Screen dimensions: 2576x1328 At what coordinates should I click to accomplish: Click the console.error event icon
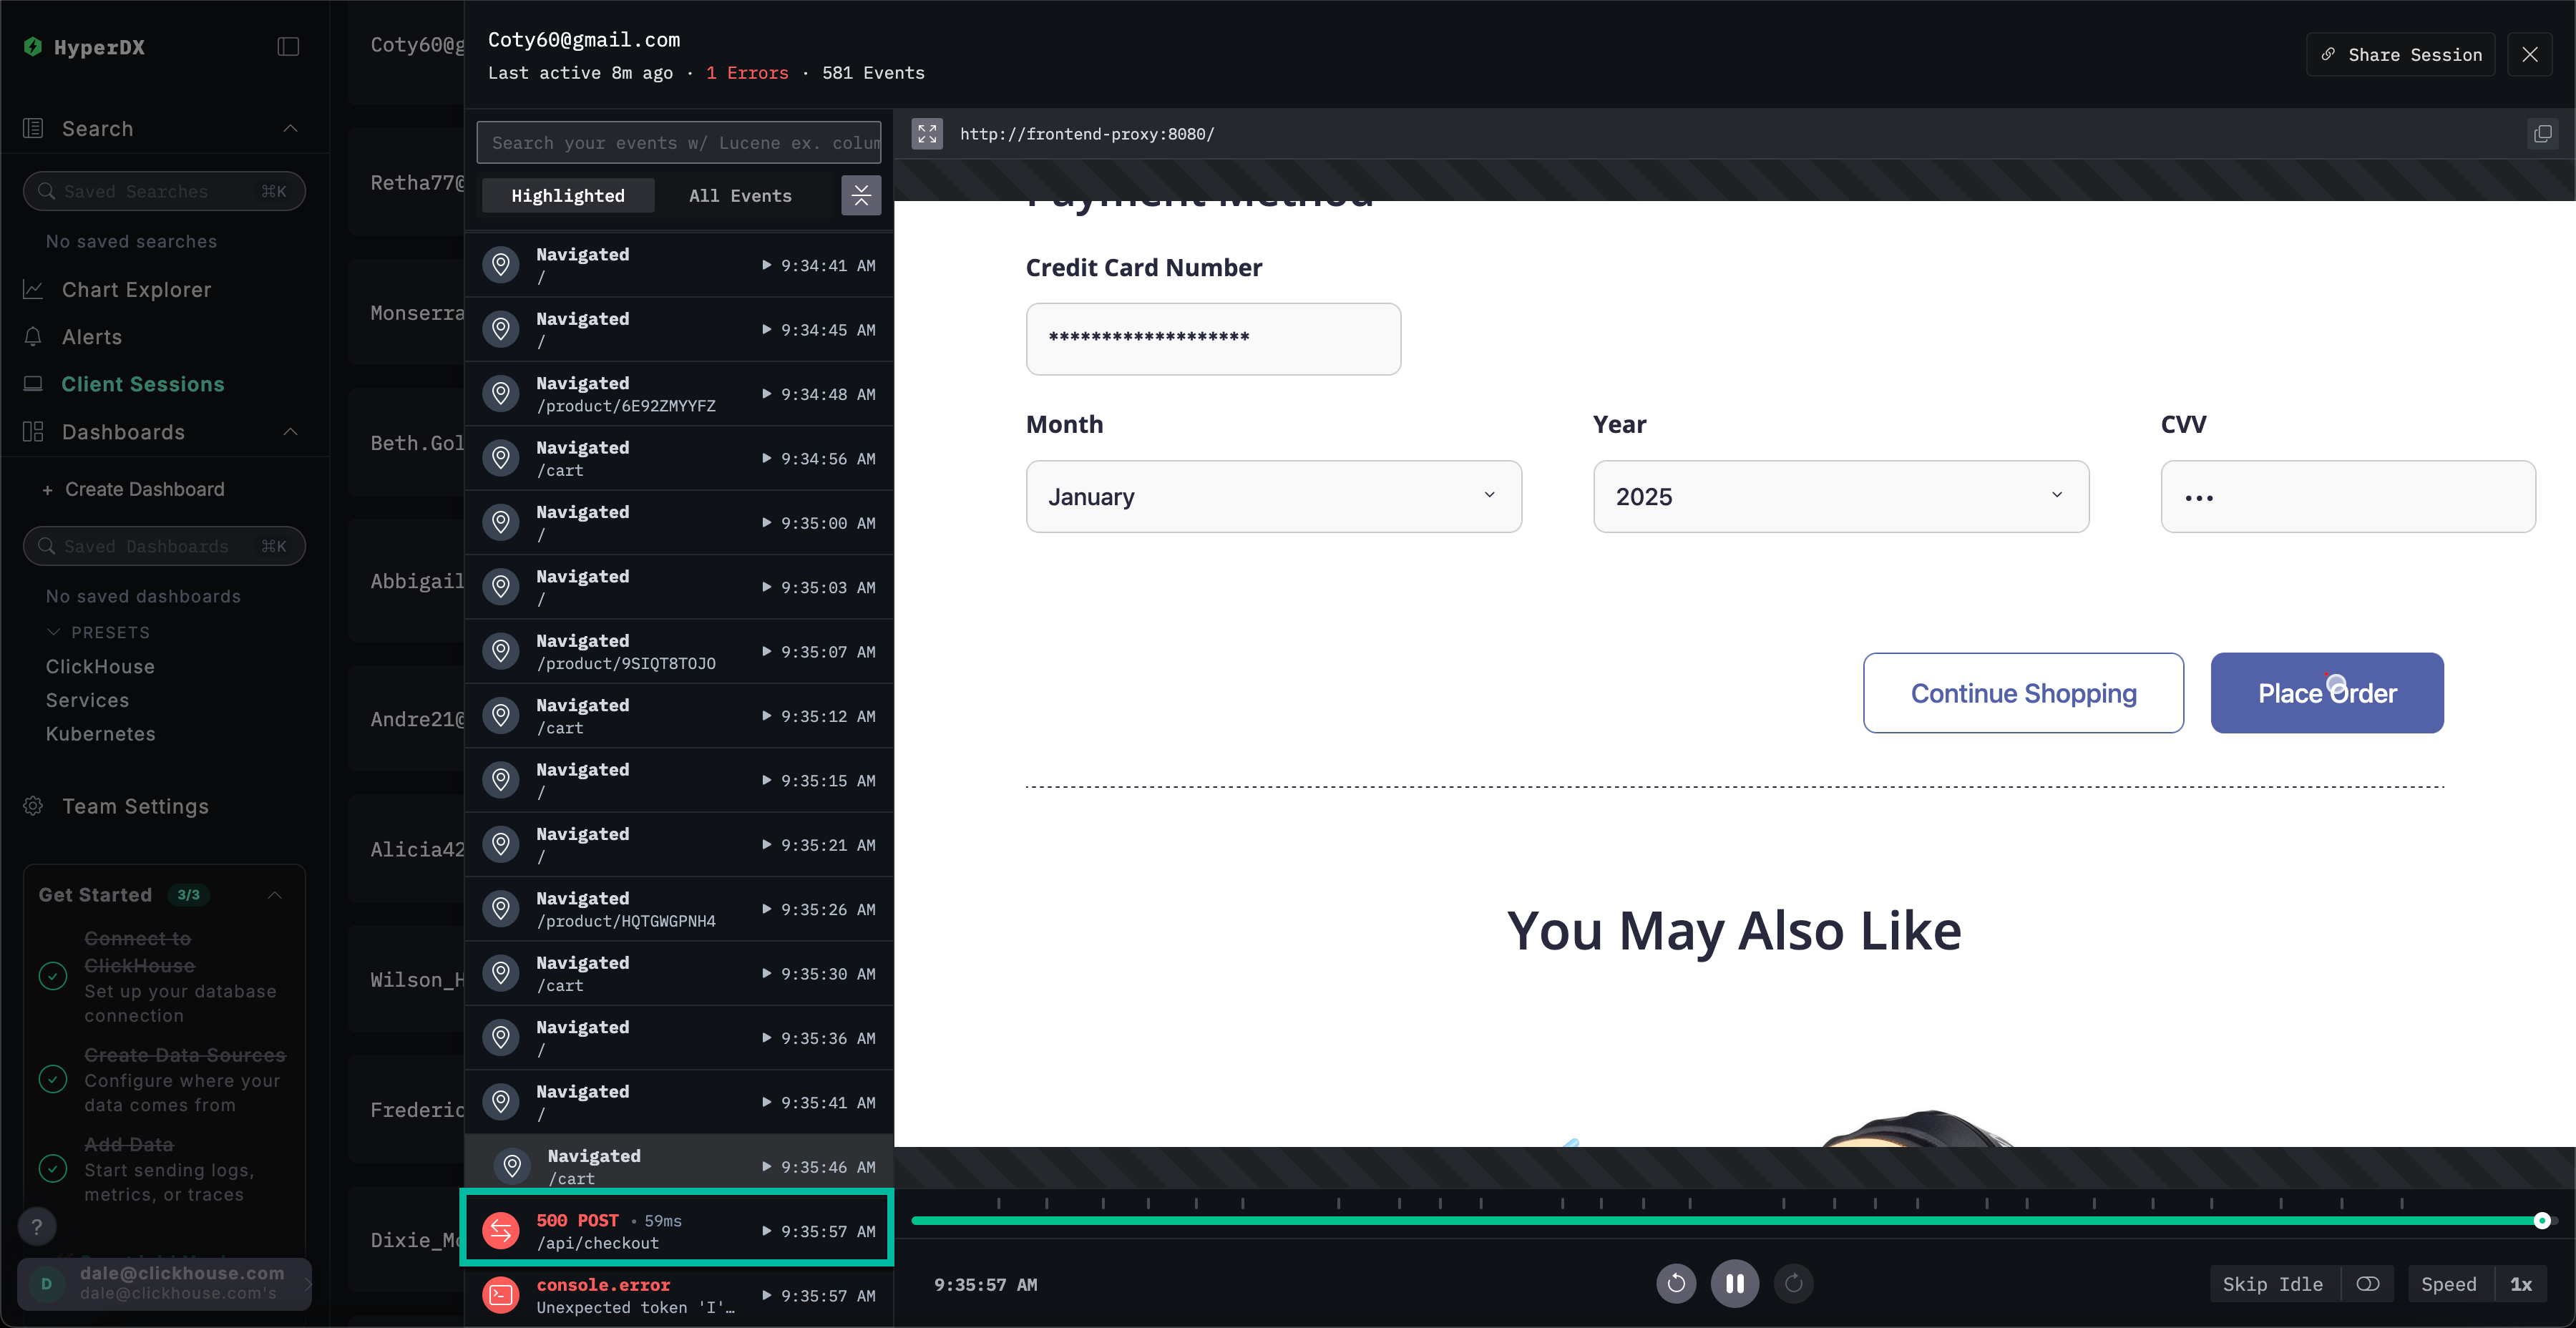click(x=501, y=1295)
